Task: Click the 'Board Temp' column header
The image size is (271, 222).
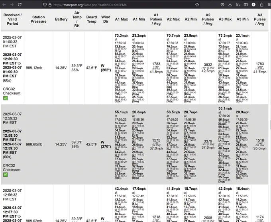Action: (x=92, y=19)
